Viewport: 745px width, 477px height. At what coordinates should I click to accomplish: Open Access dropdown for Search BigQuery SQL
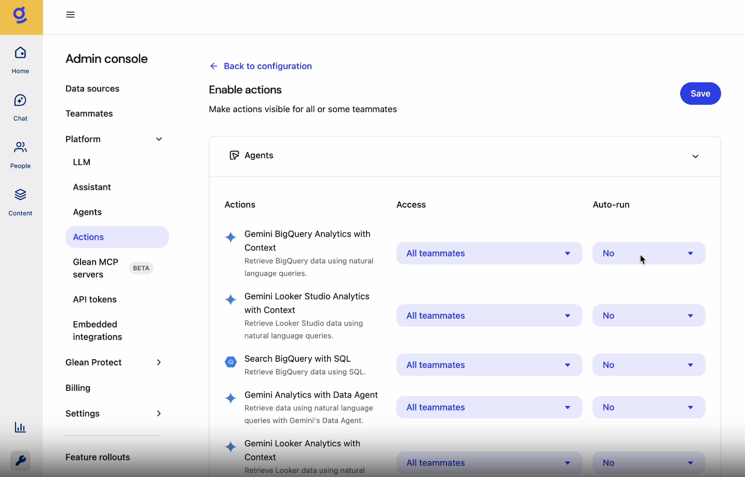(x=489, y=365)
